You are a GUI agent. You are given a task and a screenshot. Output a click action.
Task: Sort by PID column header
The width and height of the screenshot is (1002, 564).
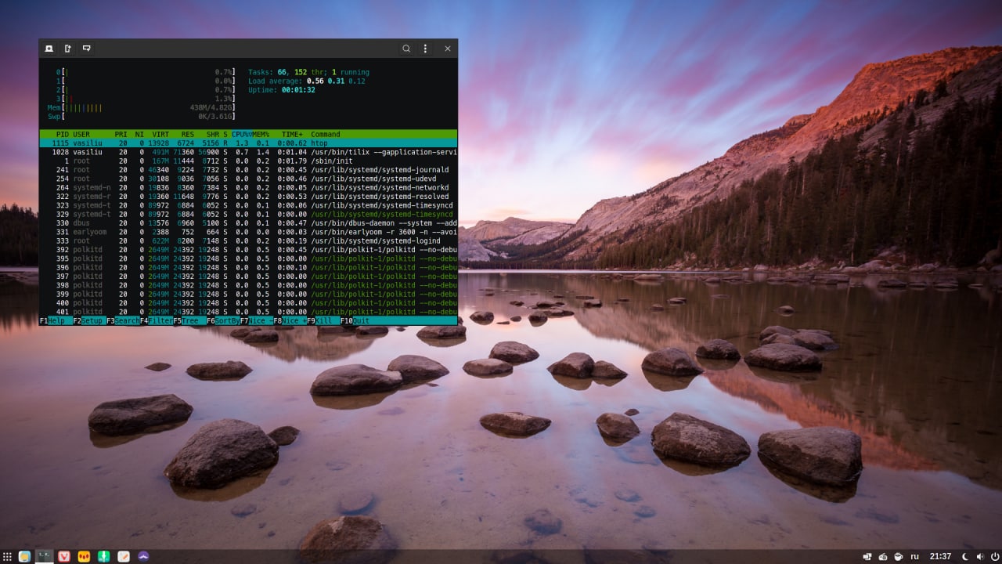click(63, 134)
